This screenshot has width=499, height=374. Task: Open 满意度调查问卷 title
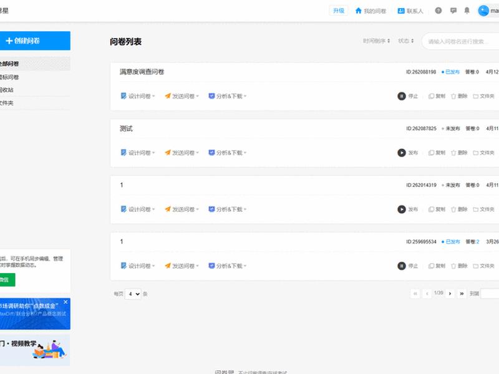coord(142,72)
